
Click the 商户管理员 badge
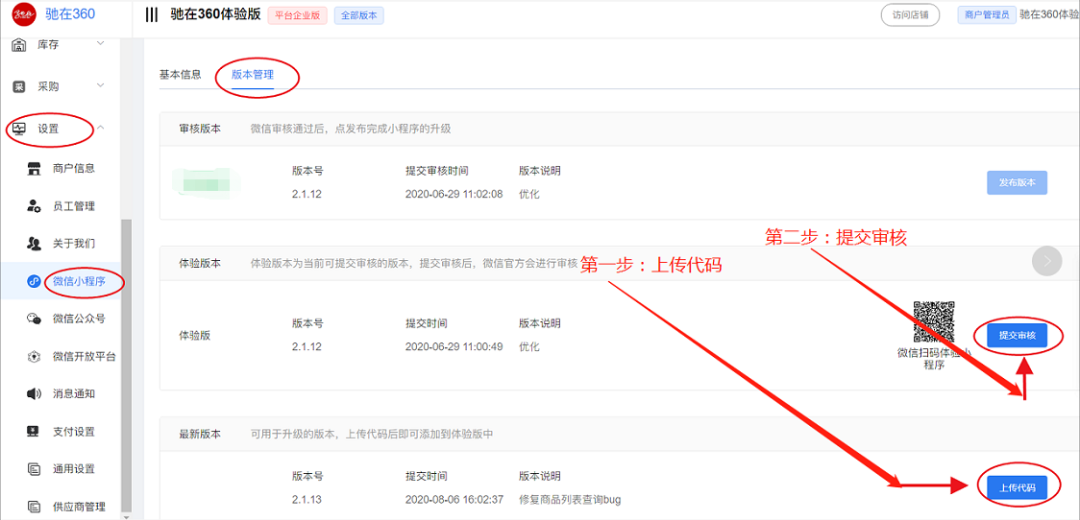(987, 15)
